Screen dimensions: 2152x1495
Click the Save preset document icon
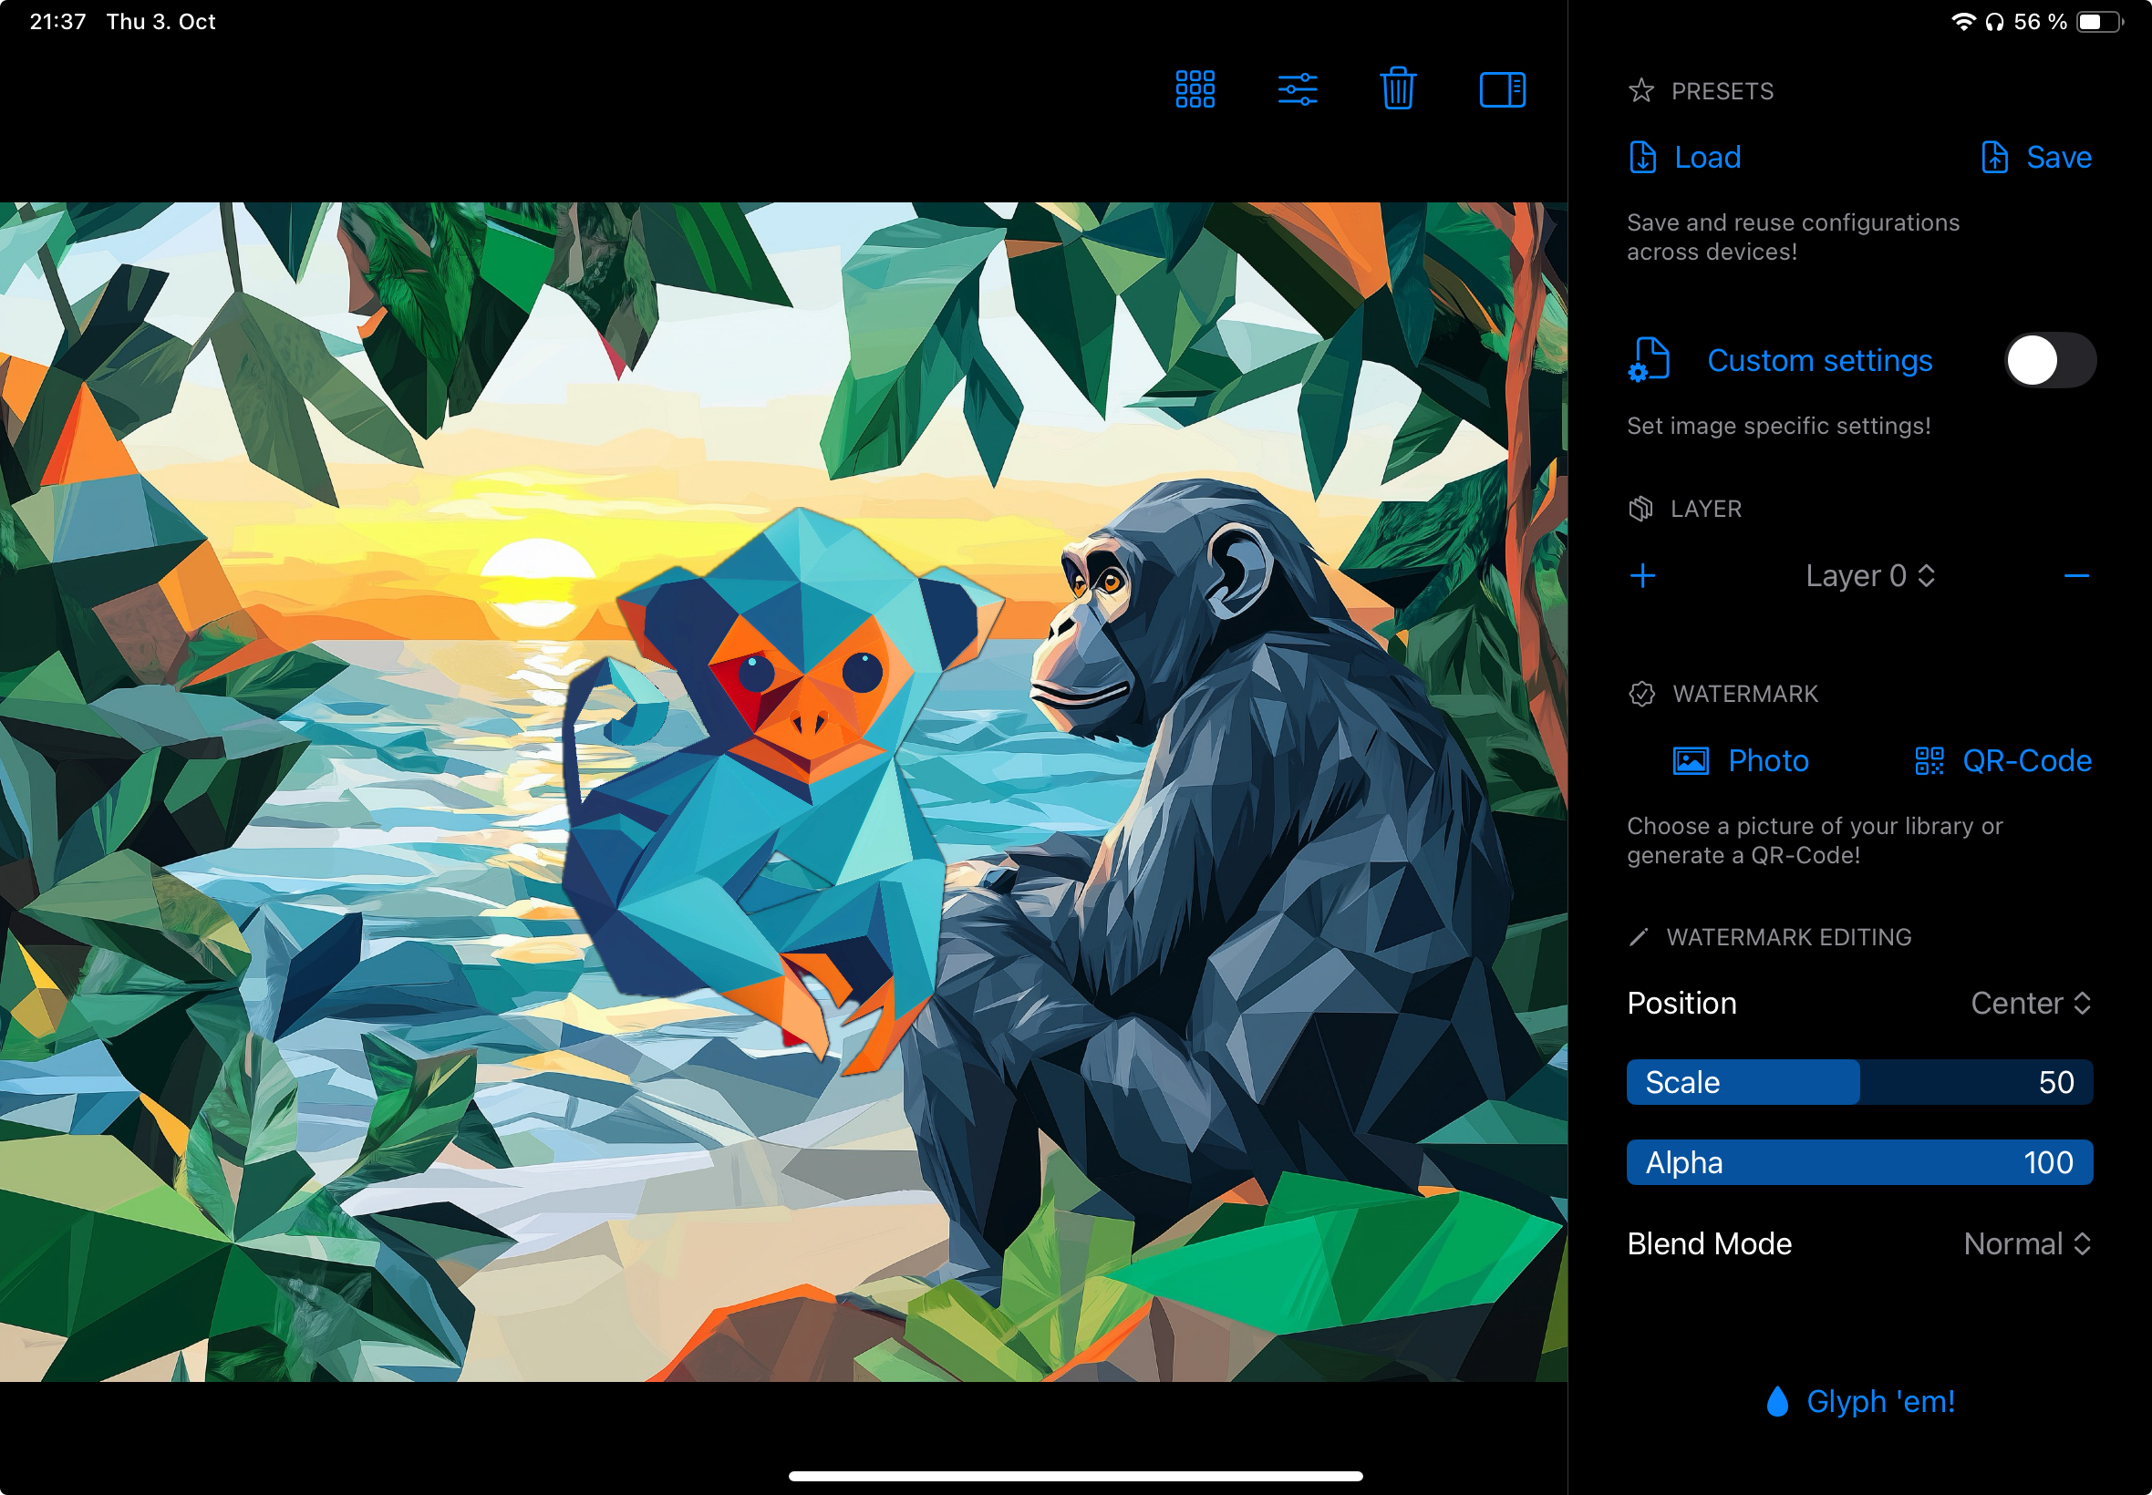[x=1994, y=158]
